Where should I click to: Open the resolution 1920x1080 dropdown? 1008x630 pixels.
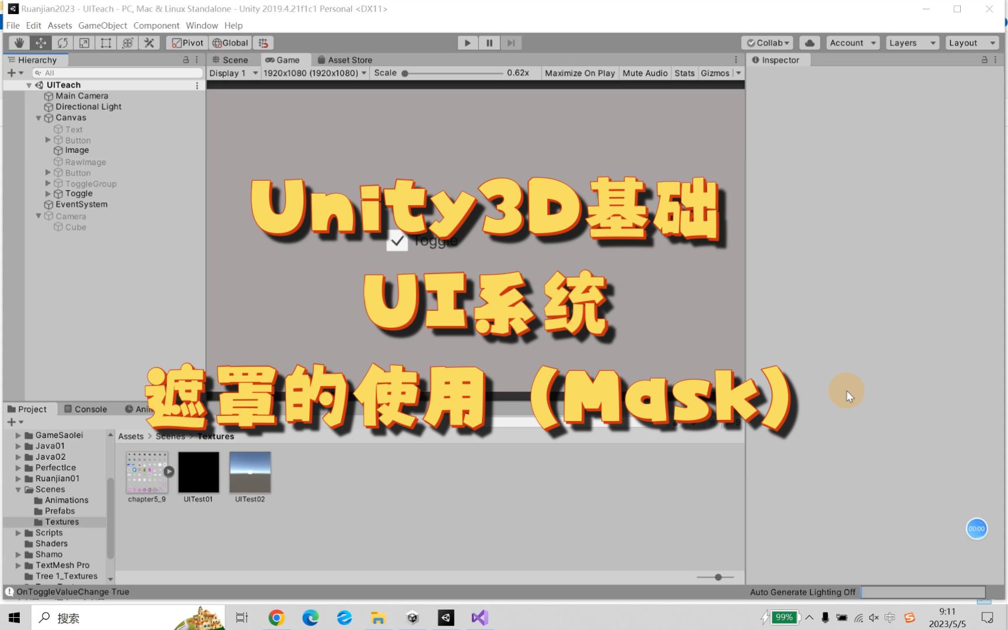click(x=314, y=73)
